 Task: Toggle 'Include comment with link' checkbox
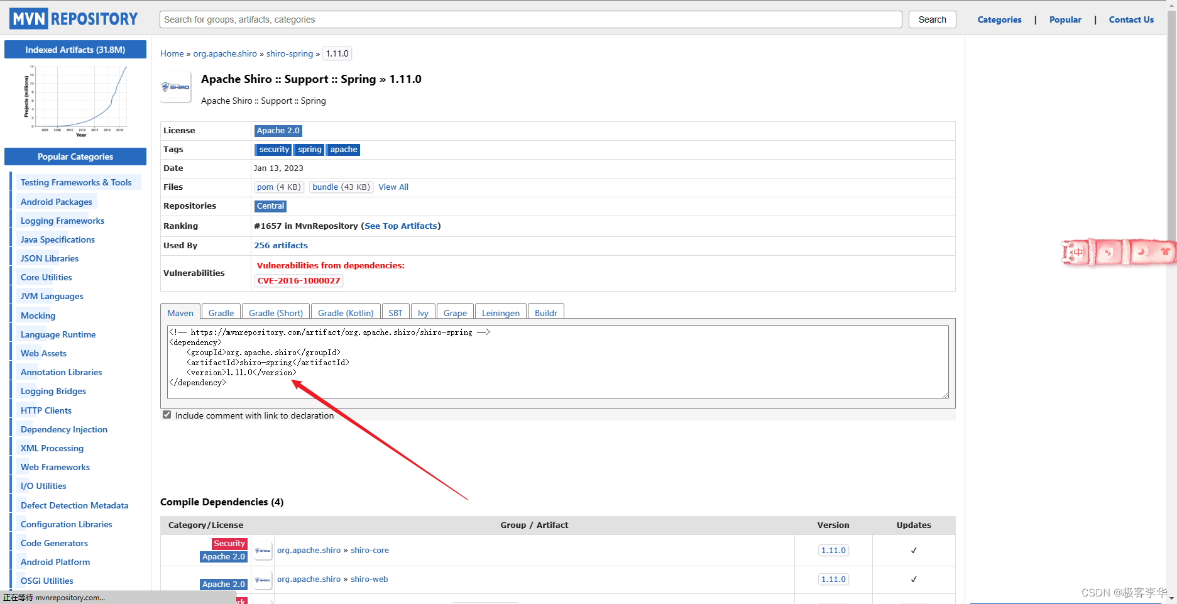pos(167,415)
